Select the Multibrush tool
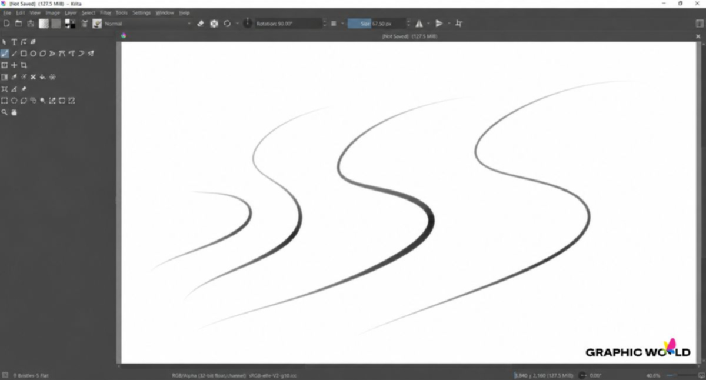Image resolution: width=706 pixels, height=380 pixels. click(x=91, y=54)
